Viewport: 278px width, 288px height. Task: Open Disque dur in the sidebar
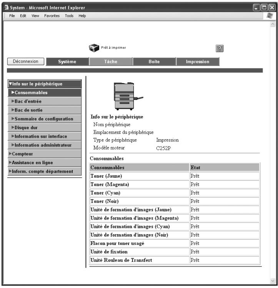45,128
